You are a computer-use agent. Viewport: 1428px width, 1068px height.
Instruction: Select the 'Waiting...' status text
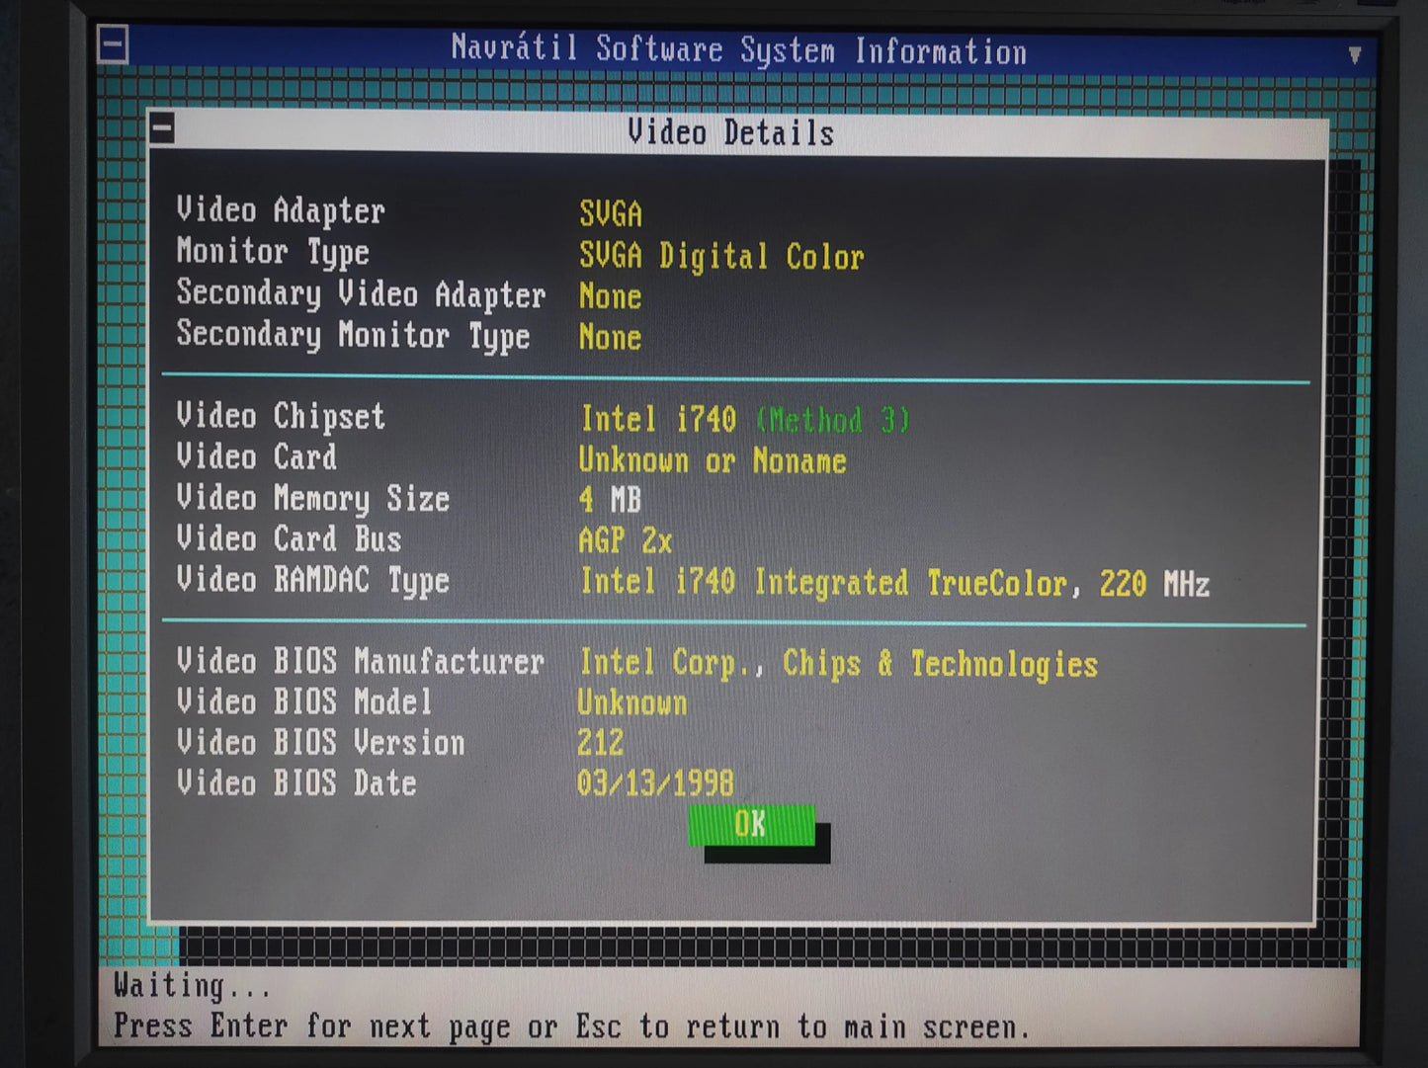pos(192,985)
